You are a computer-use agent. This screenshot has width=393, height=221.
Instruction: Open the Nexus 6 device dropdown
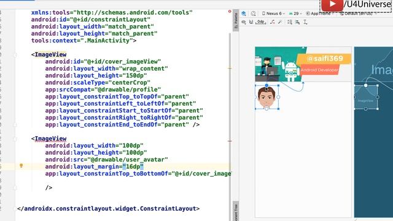point(273,14)
